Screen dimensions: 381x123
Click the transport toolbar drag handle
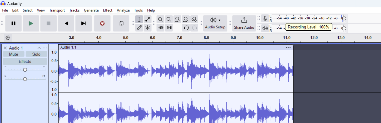[x=2, y=23]
